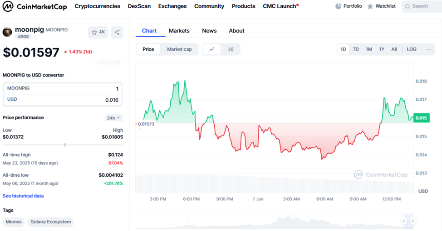Click the all-time low value $0.004102
This screenshot has width=442, height=231.
tap(111, 175)
